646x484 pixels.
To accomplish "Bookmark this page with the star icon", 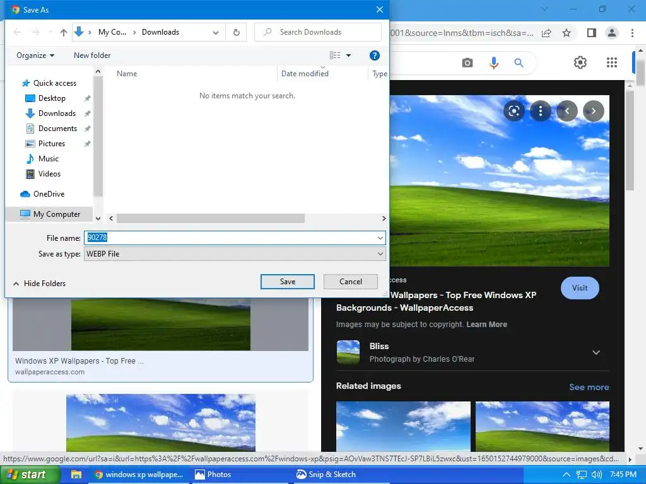I will click(567, 33).
